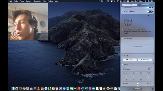Screen dimensions: 163x91
Task: Open Launchpad rocket icon in the Dock
Action: point(17,88)
